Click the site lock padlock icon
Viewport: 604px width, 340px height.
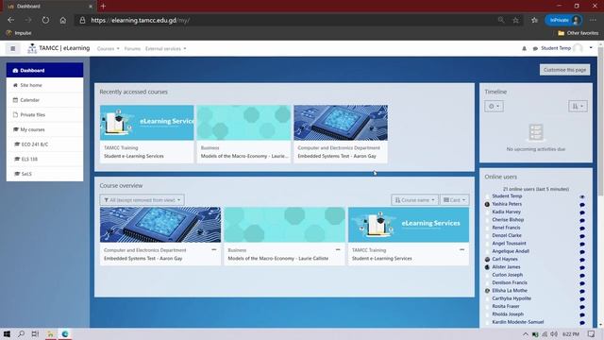(82, 20)
